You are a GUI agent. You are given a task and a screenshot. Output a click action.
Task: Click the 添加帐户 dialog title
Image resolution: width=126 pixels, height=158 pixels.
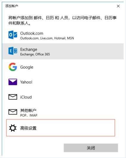12,6
